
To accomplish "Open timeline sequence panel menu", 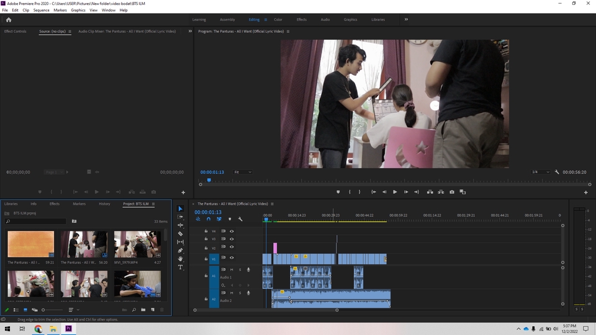I will pos(272,204).
